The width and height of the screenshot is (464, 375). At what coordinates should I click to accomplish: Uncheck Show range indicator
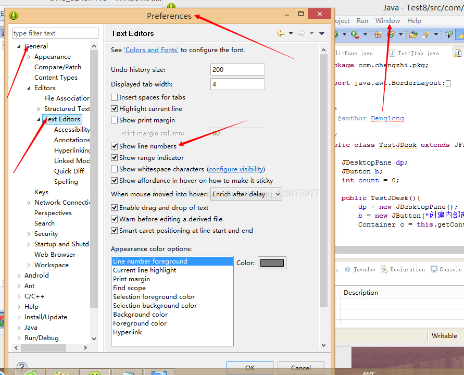(x=114, y=157)
